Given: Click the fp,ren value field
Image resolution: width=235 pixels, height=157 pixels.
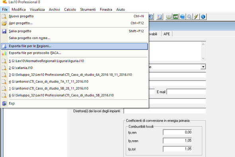Looking at the screenshot, I should point(177,132).
